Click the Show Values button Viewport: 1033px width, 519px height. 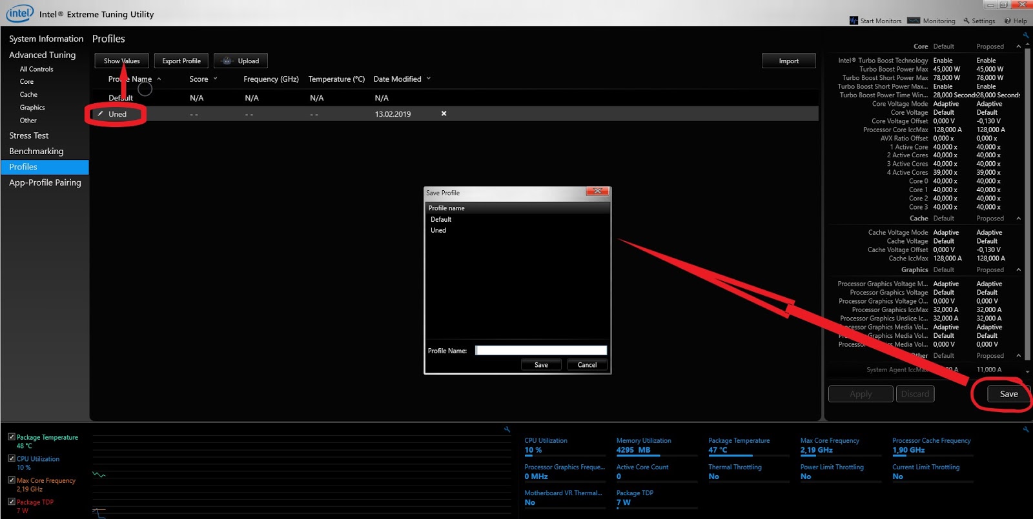point(122,61)
